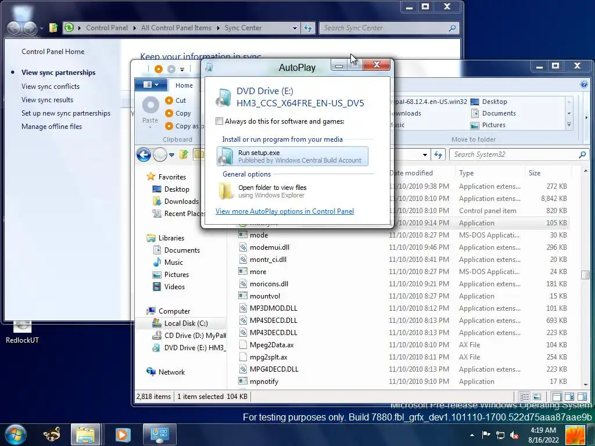
Task: Check 'Always do this for software and games'
Action: coord(219,121)
